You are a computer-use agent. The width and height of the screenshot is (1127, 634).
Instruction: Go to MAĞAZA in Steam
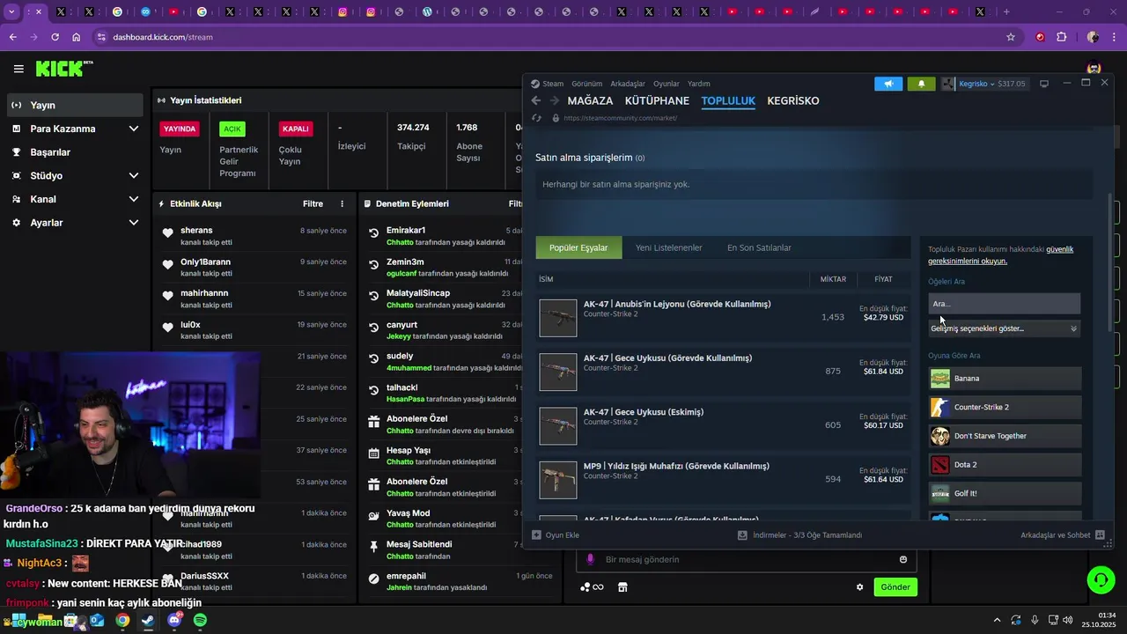[x=590, y=100]
